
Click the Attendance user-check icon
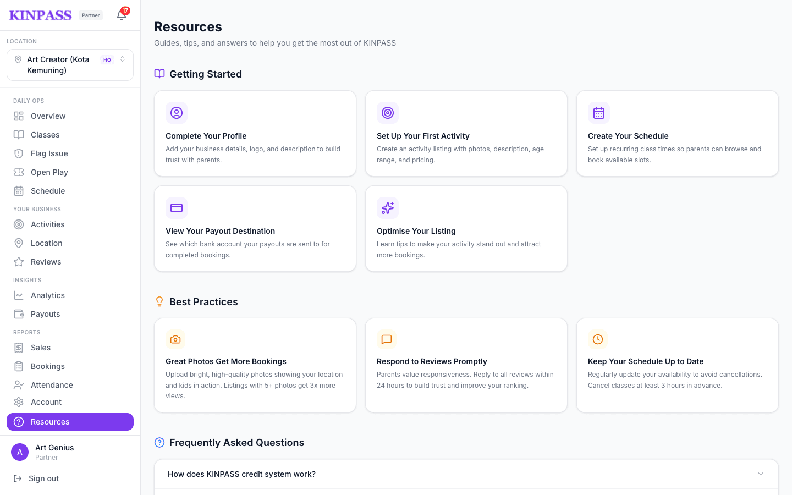[x=19, y=385]
